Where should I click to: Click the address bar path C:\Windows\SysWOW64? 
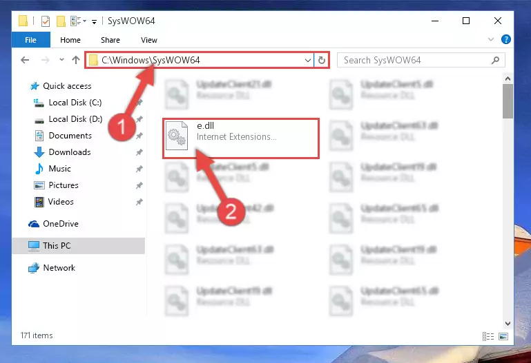[151, 60]
